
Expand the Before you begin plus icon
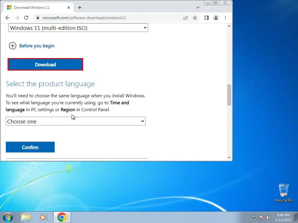(x=13, y=46)
